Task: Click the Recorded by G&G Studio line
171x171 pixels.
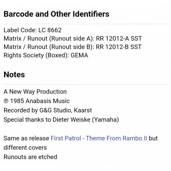Action: (x=48, y=110)
